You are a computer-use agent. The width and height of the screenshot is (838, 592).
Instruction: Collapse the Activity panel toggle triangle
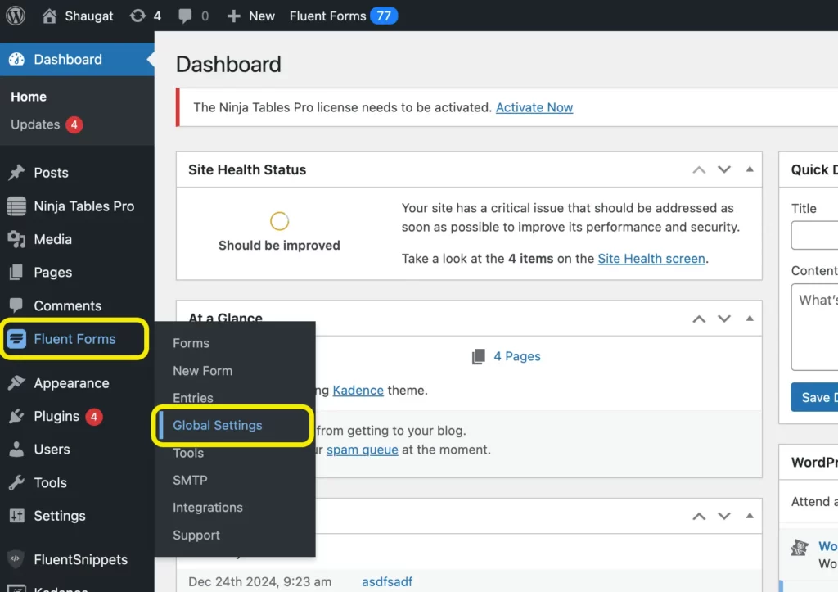tap(750, 516)
